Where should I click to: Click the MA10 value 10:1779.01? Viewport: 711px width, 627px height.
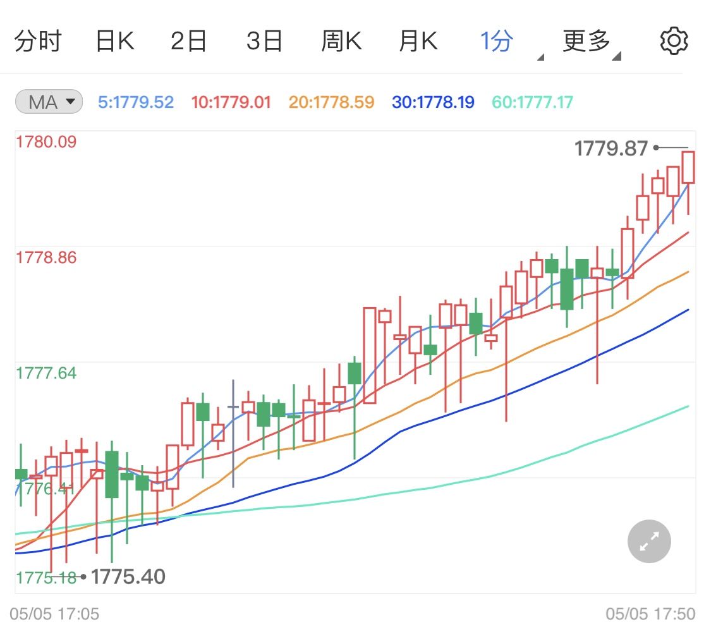coord(231,102)
